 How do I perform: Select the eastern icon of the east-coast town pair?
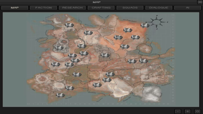point(144,61)
